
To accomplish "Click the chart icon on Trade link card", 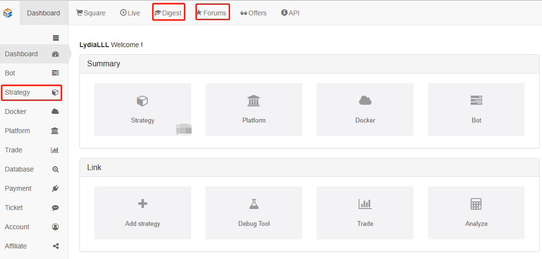I will 365,204.
